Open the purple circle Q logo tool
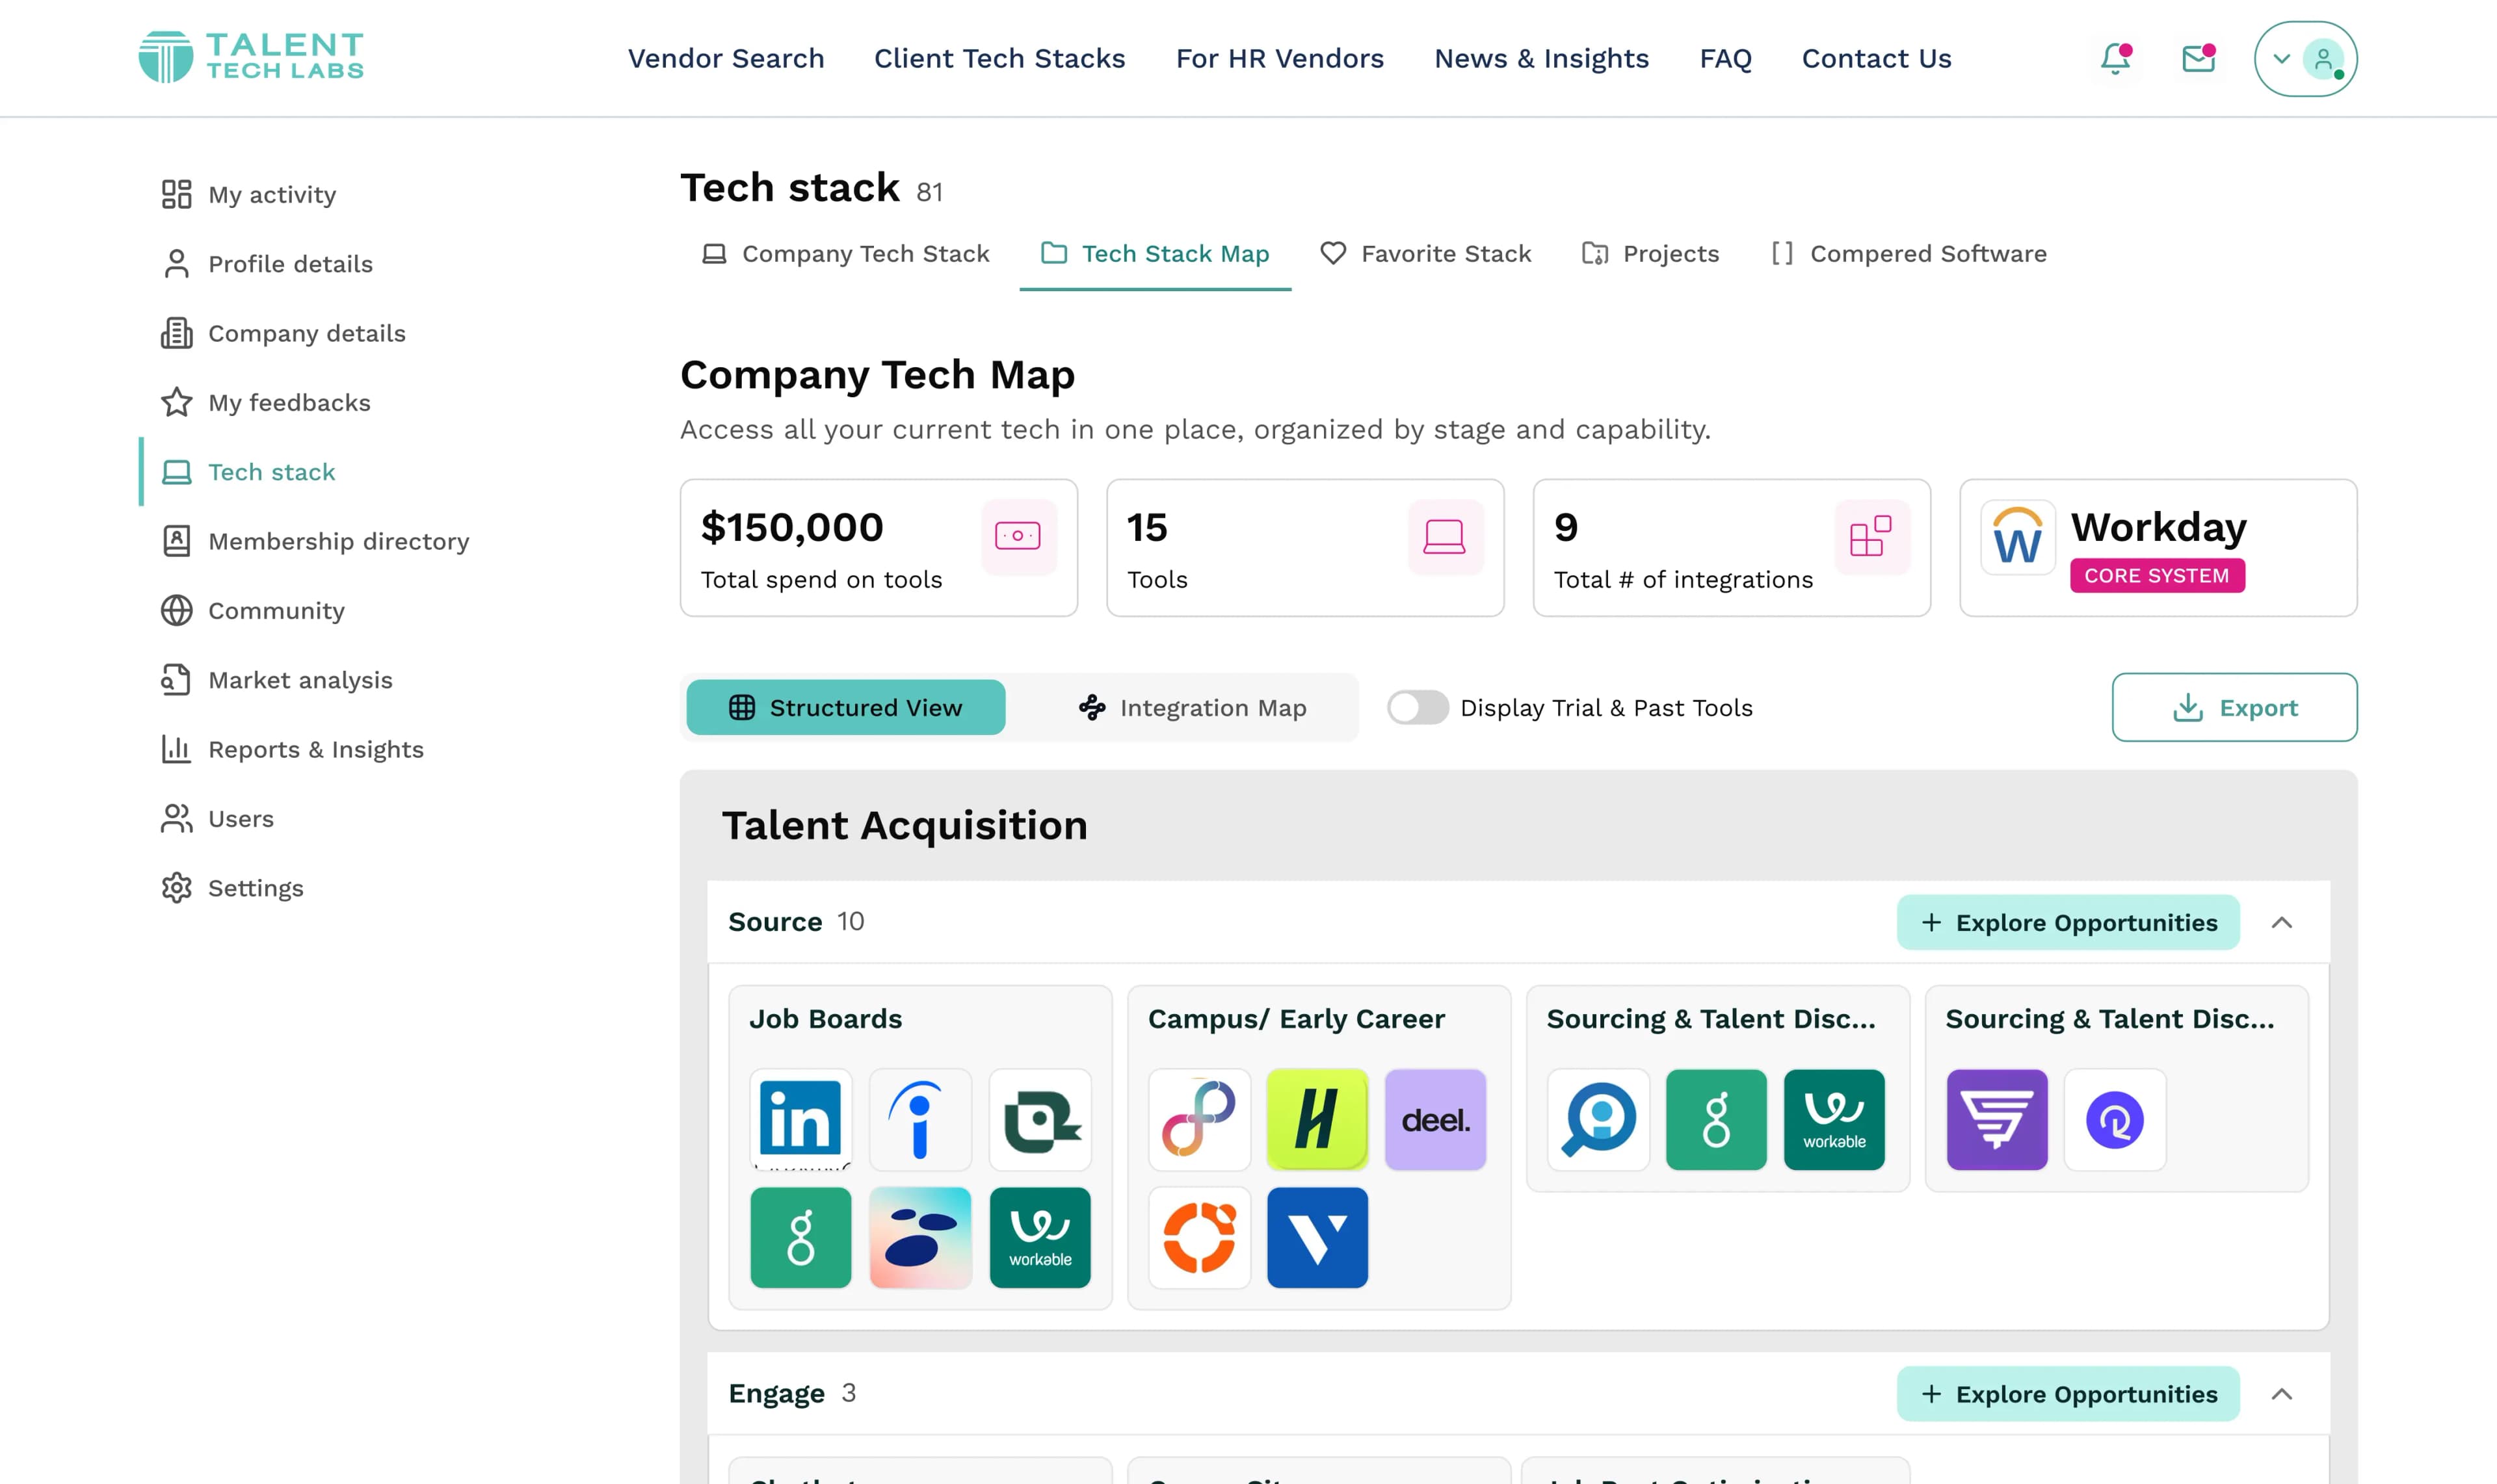The height and width of the screenshot is (1484, 2497). [x=2115, y=1119]
